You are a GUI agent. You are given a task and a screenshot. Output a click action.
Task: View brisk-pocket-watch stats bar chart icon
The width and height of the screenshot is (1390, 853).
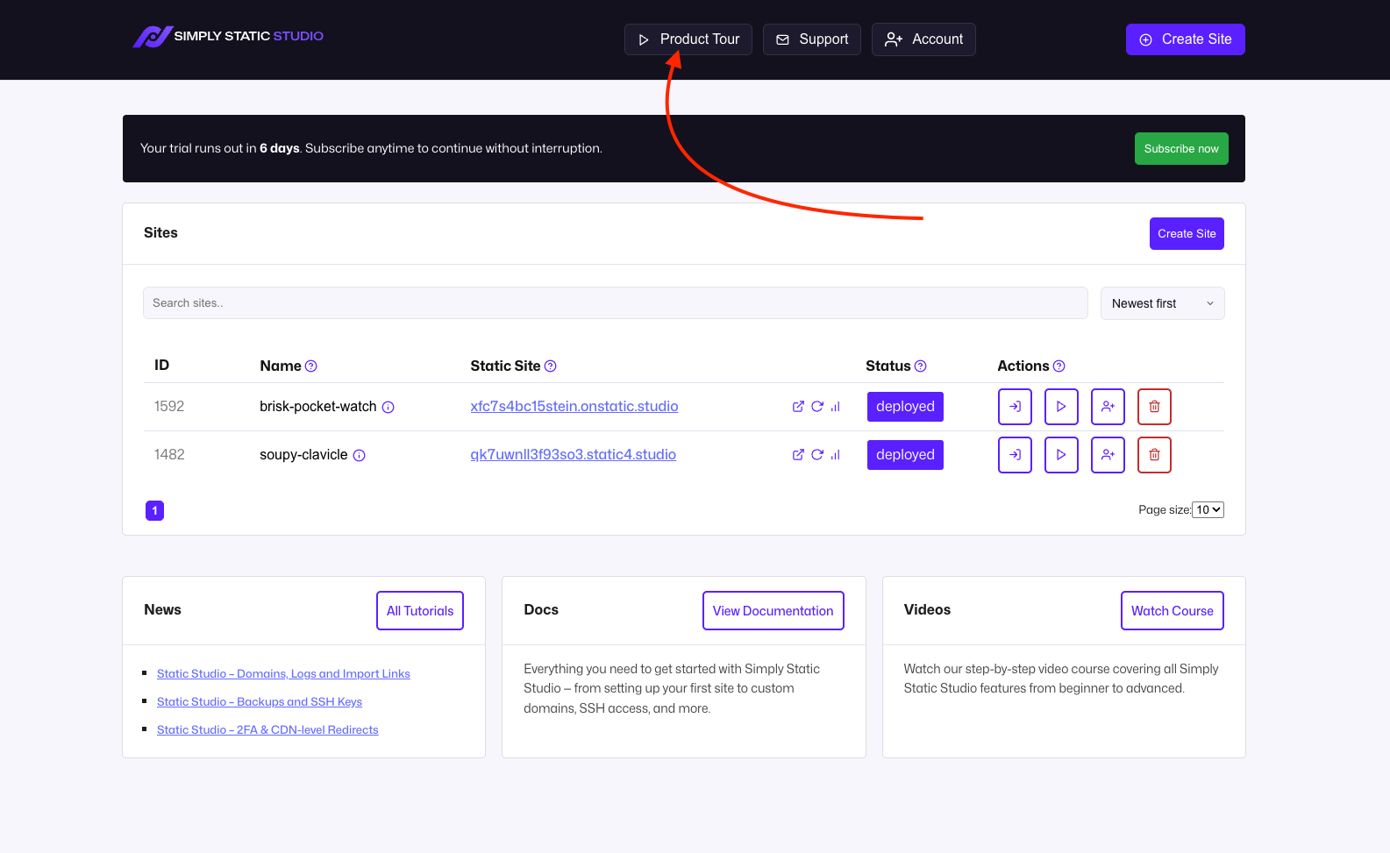(836, 407)
